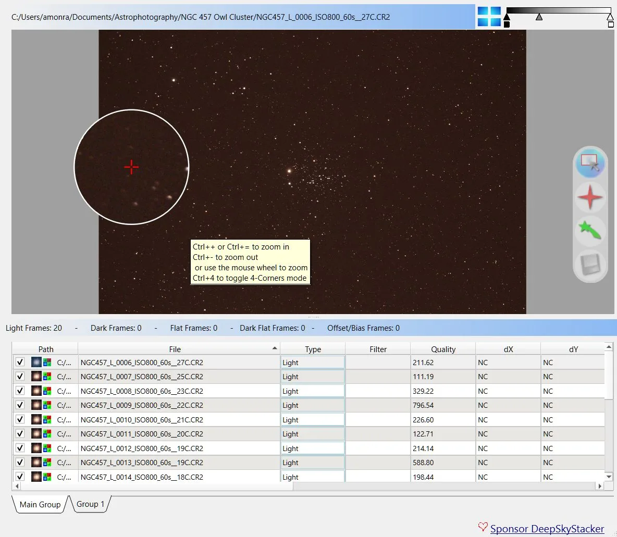The image size is (617, 537).
Task: Click the file list scroll up arrow
Action: [x=609, y=347]
